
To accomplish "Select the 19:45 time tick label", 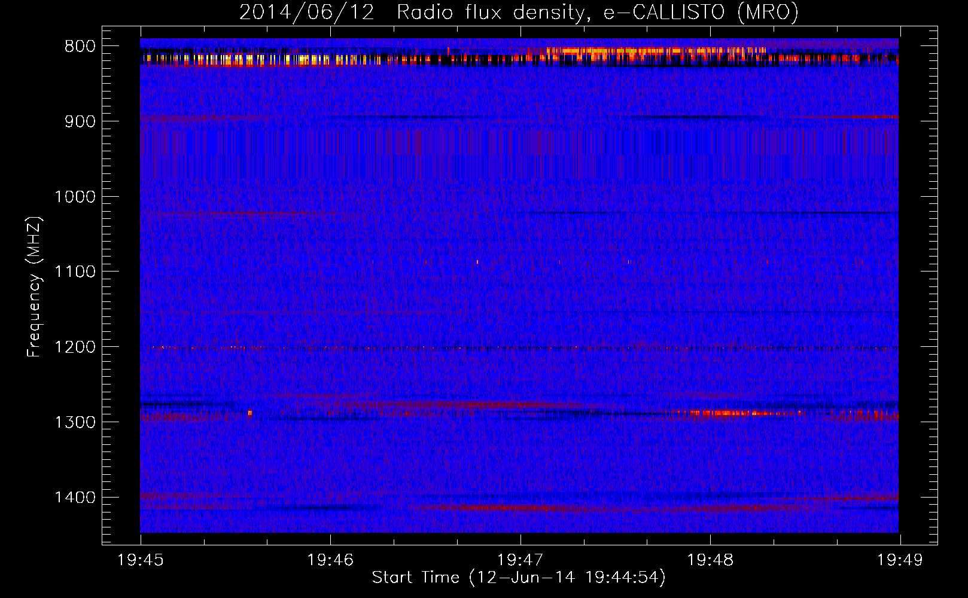I will pos(141,560).
